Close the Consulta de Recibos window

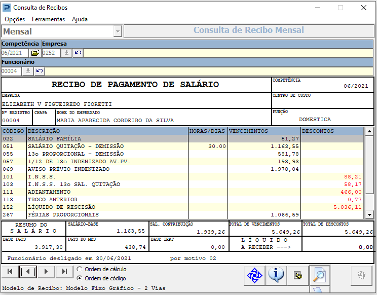pyautogui.click(x=364, y=8)
